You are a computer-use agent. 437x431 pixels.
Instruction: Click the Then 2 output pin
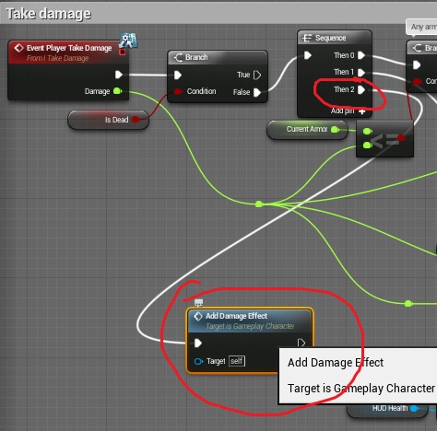(361, 89)
